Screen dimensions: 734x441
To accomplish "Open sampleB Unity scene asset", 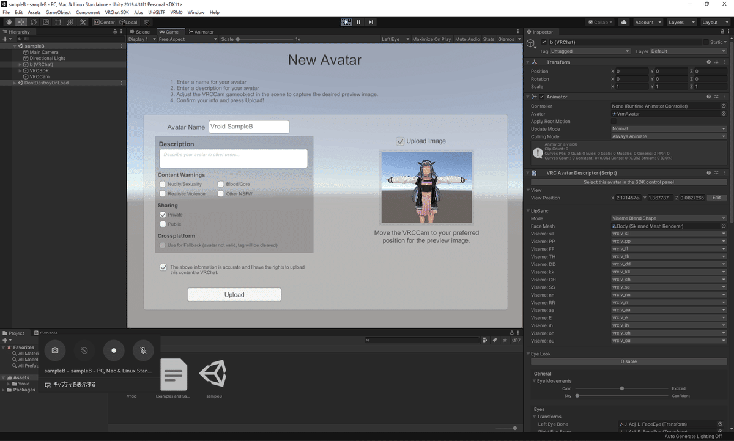I will pos(213,379).
